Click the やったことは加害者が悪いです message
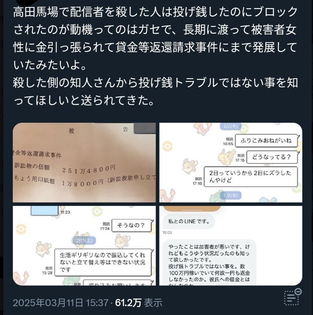313x315 pixels. click(209, 263)
